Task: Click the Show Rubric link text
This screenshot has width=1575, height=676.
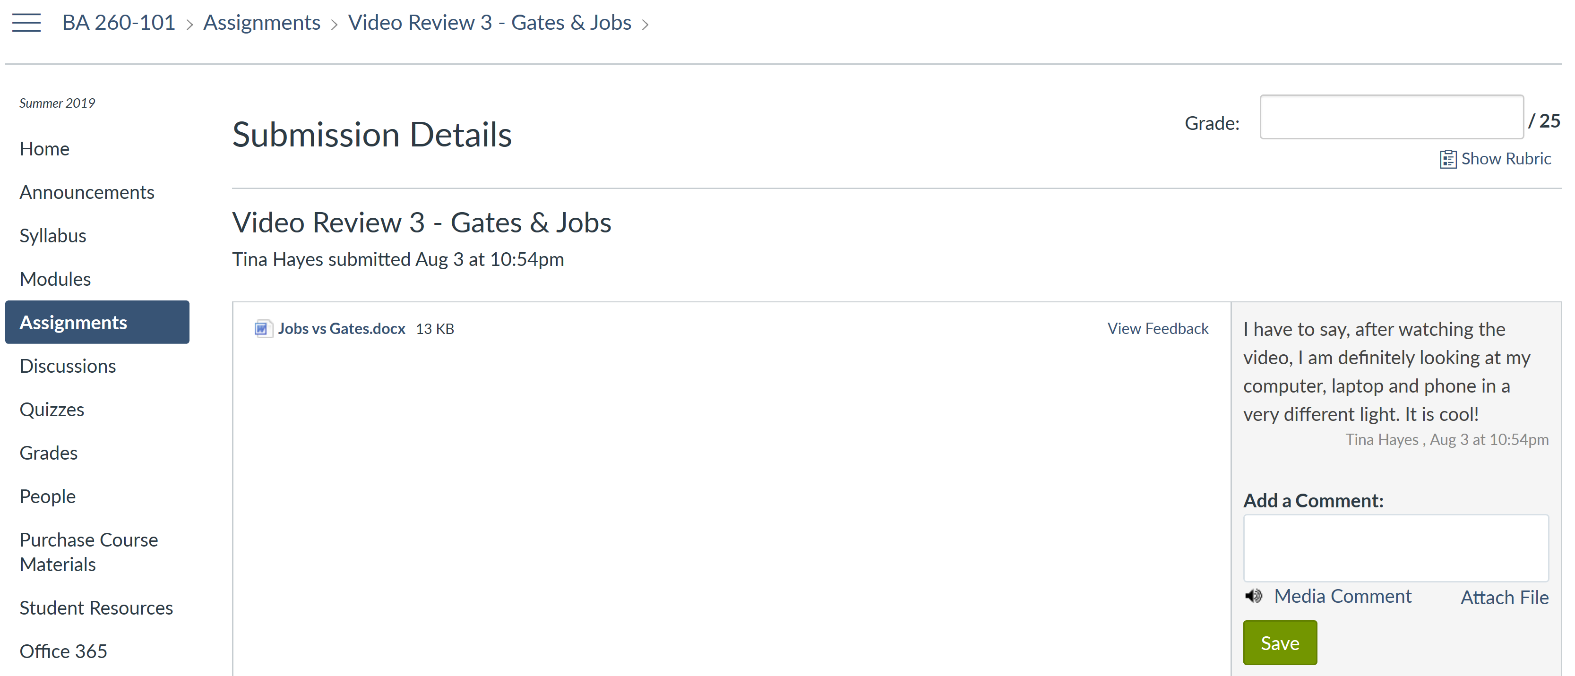Action: 1506,159
